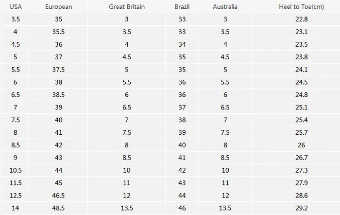Screen dimensions: 340x215
Task: Click European size 46.5 cell
Action: click(58, 196)
